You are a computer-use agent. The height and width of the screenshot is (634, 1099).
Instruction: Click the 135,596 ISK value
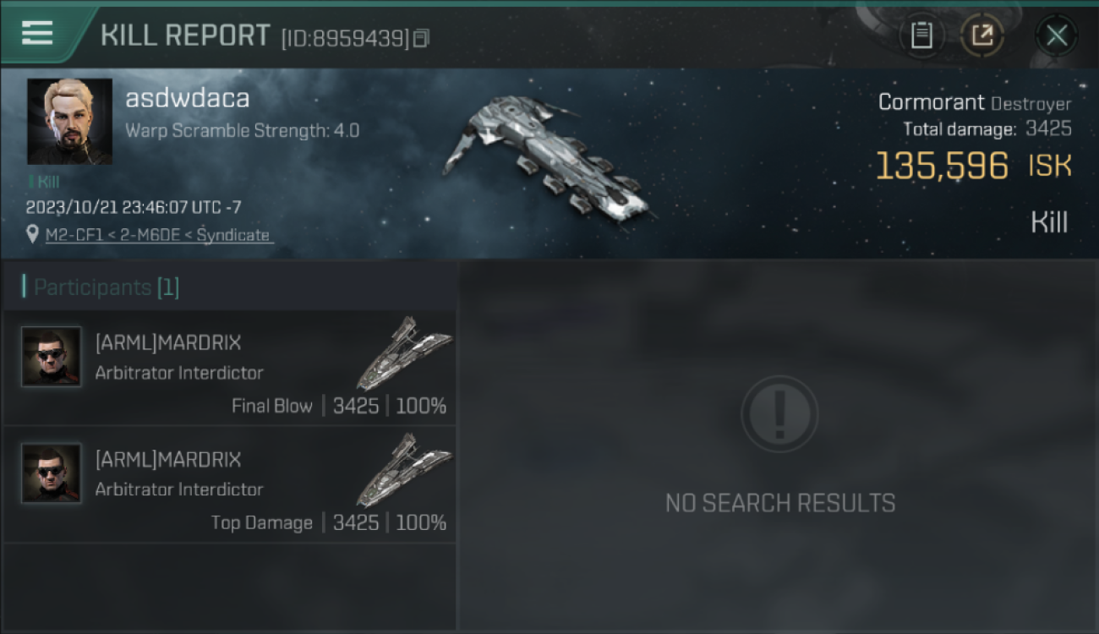pos(973,166)
